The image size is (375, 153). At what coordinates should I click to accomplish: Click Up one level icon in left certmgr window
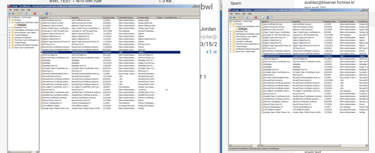[x=18, y=14]
